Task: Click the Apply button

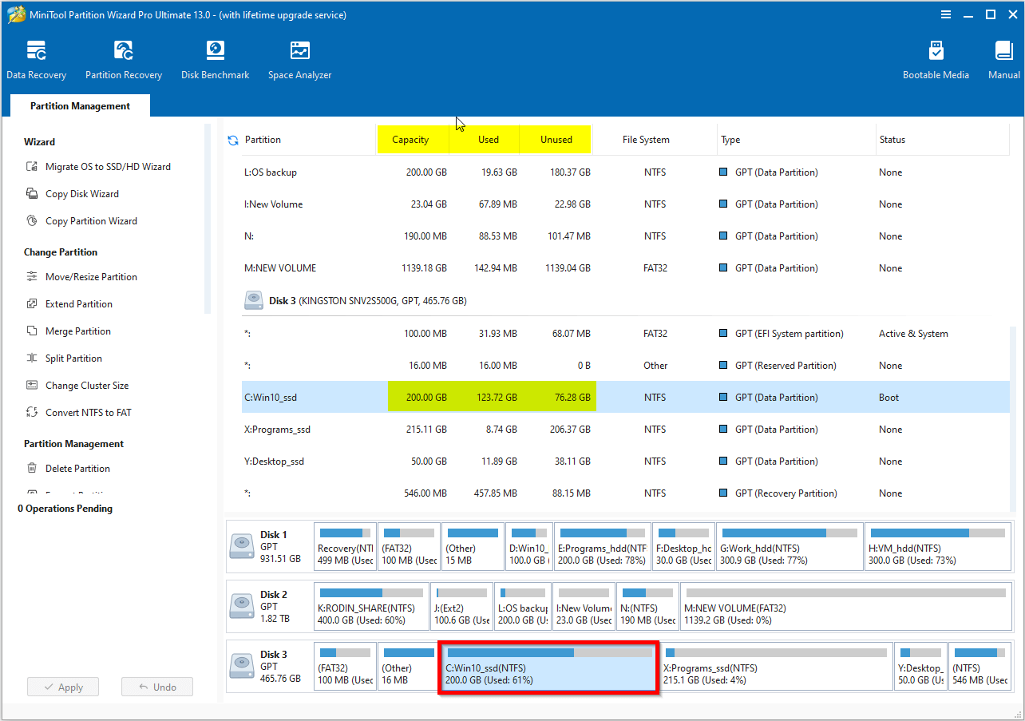Action: click(62, 687)
